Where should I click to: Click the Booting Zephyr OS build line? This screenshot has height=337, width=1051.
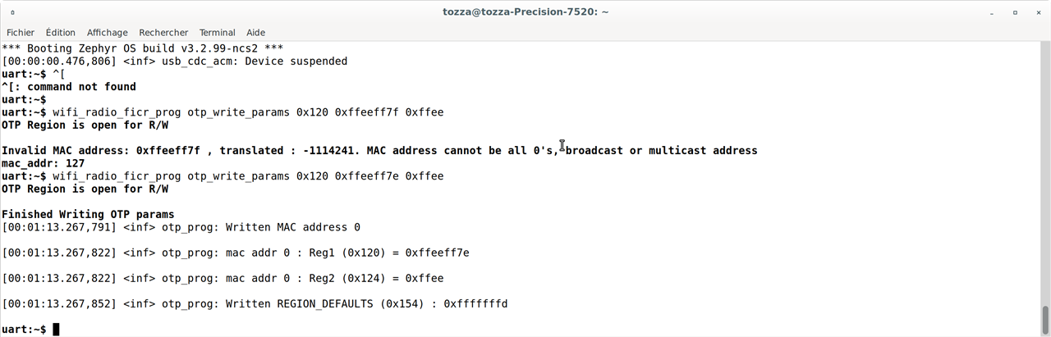coord(143,48)
